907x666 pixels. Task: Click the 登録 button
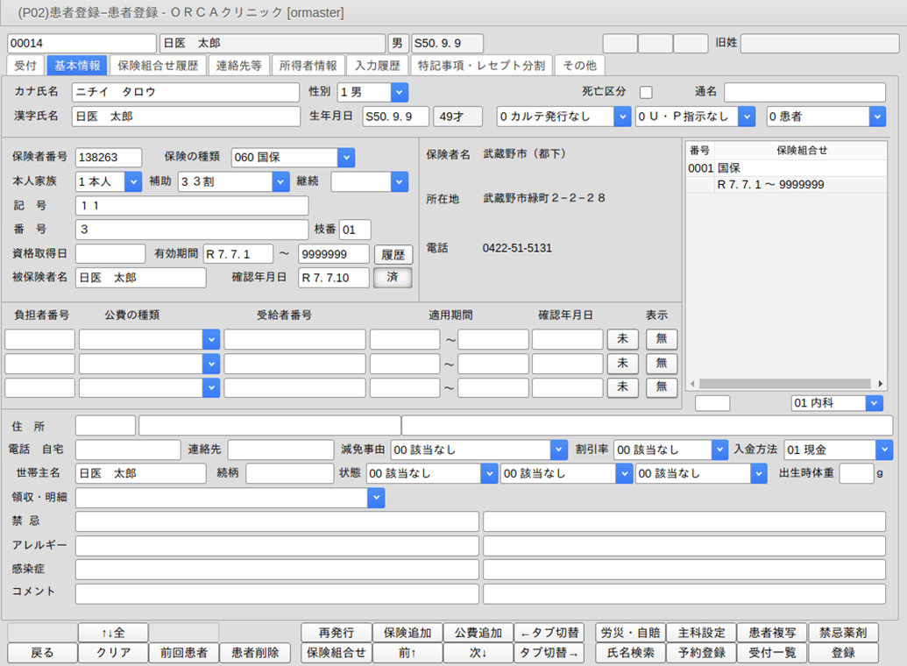pyautogui.click(x=843, y=653)
